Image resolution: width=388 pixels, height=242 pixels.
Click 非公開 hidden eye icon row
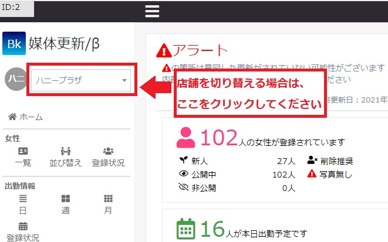tap(237, 188)
